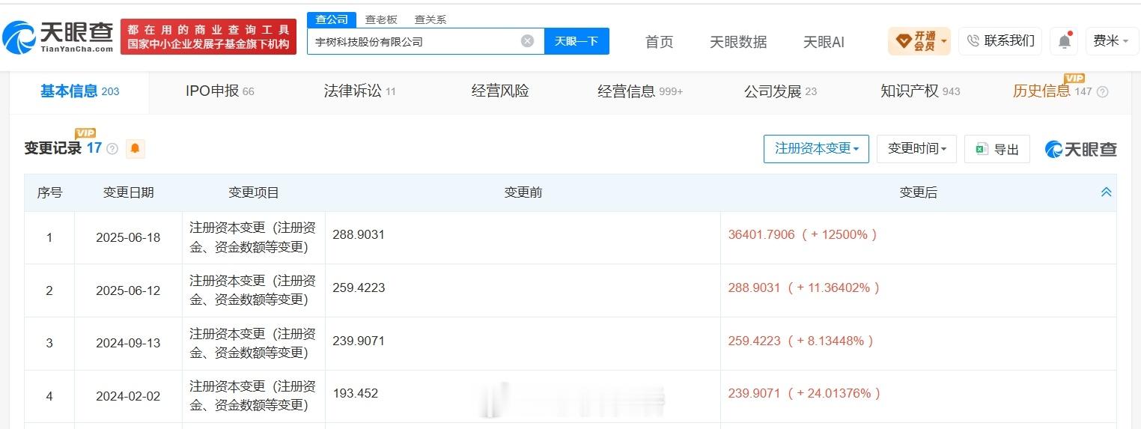This screenshot has width=1141, height=429.
Task: Select the 查公司 search tab
Action: [332, 19]
